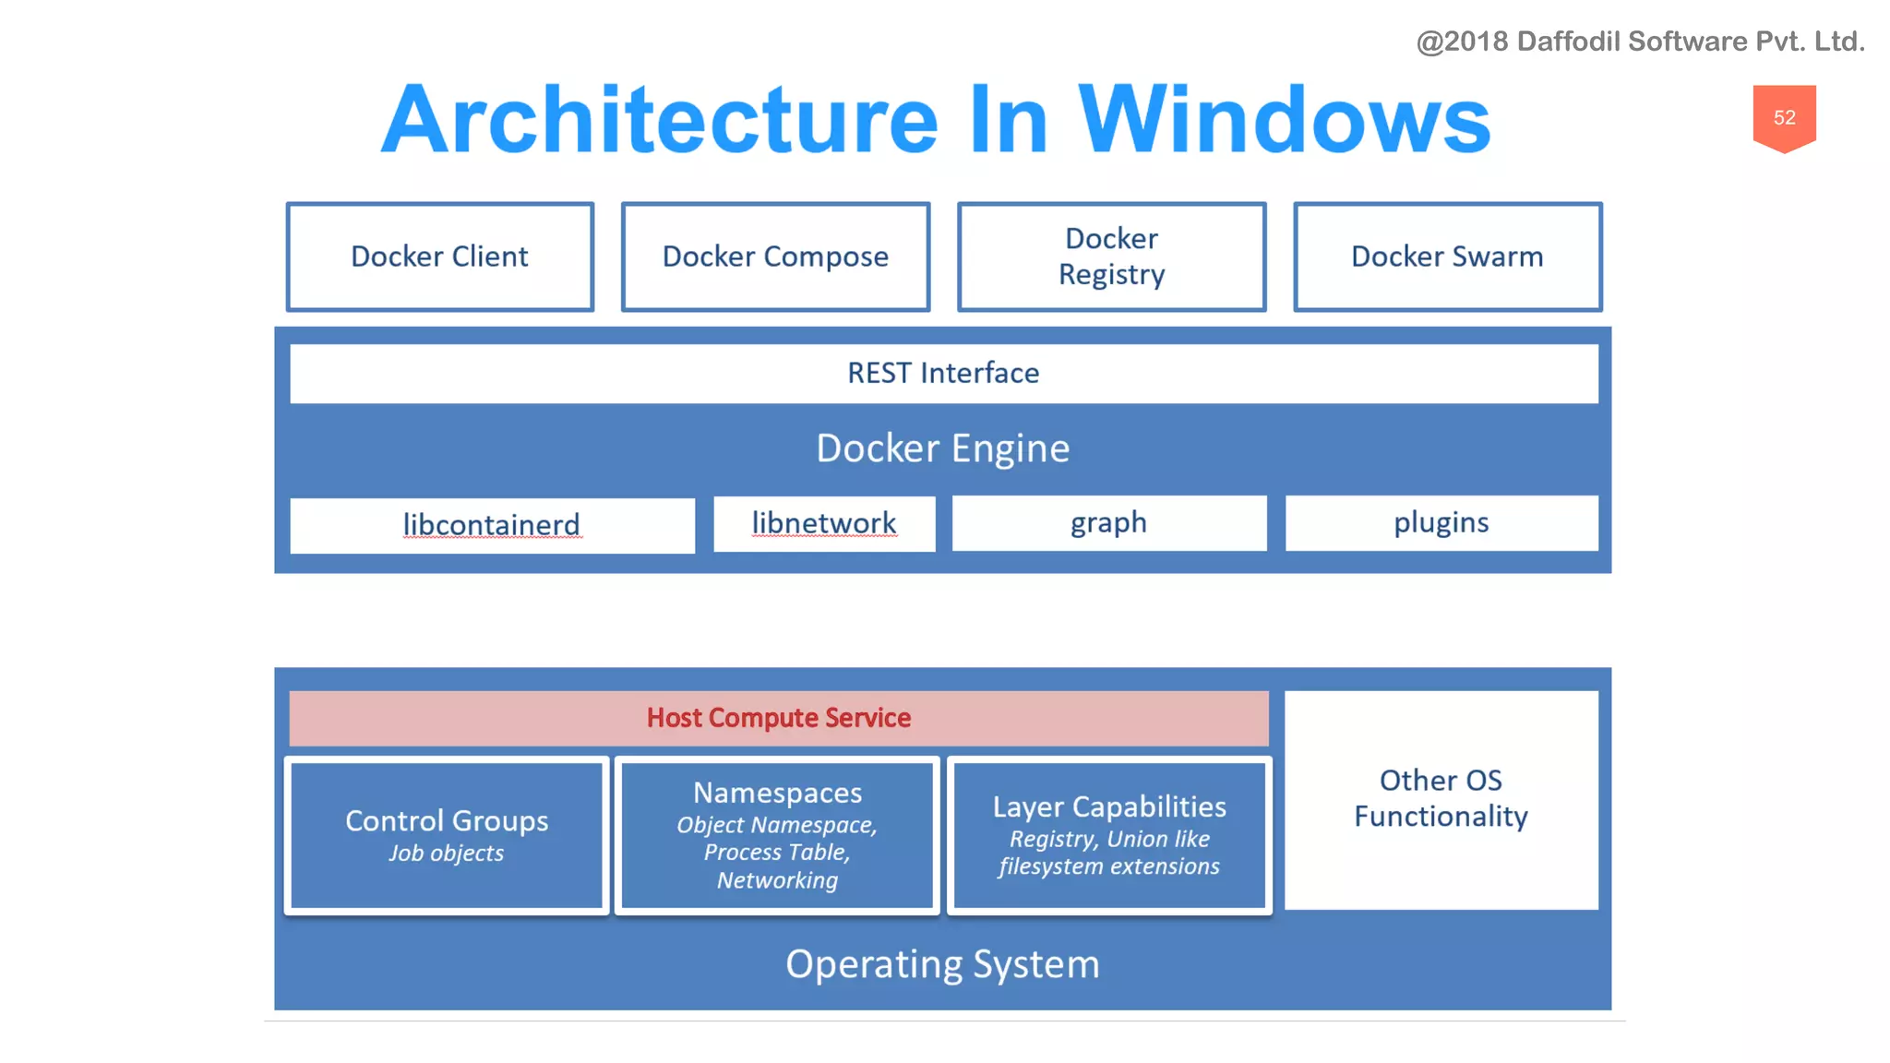
Task: Select the Docker Compose box
Action: coord(775,257)
